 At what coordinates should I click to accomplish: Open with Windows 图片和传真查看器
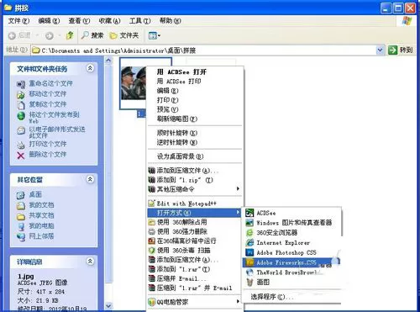(x=291, y=223)
